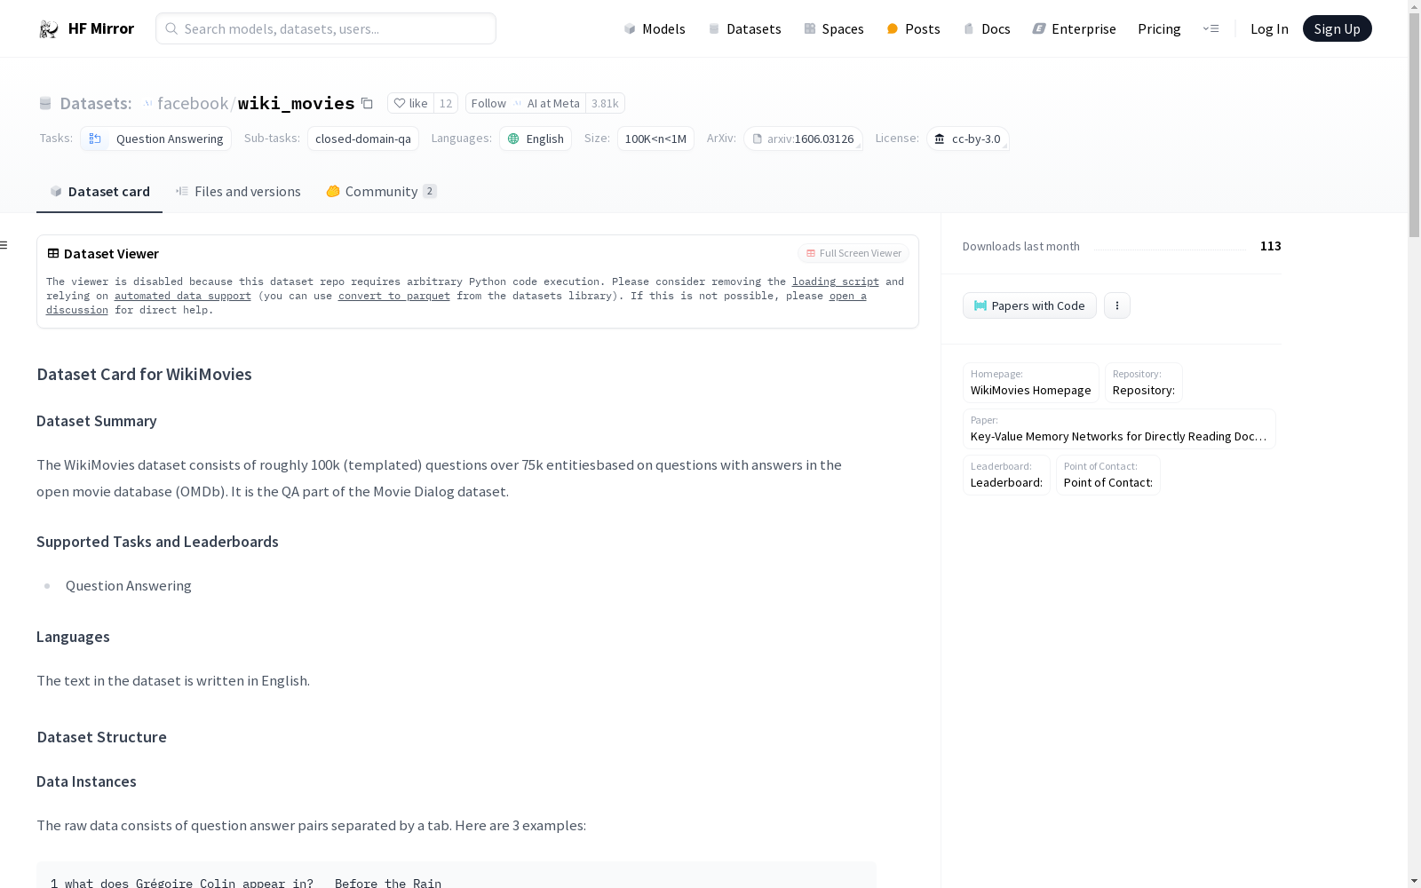Viewport: 1421px width, 888px height.
Task: Open the Datasets page
Action: (x=744, y=28)
